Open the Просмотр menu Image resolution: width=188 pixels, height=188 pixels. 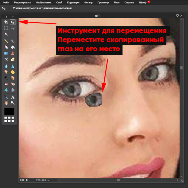tap(103, 3)
